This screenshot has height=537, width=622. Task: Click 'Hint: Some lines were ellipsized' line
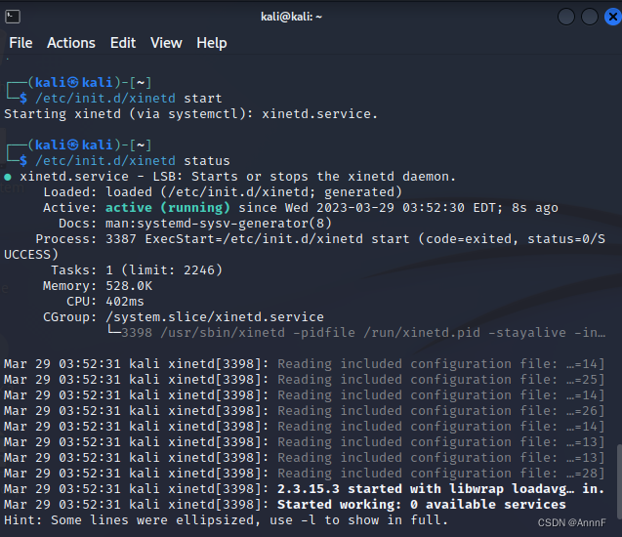(x=227, y=520)
